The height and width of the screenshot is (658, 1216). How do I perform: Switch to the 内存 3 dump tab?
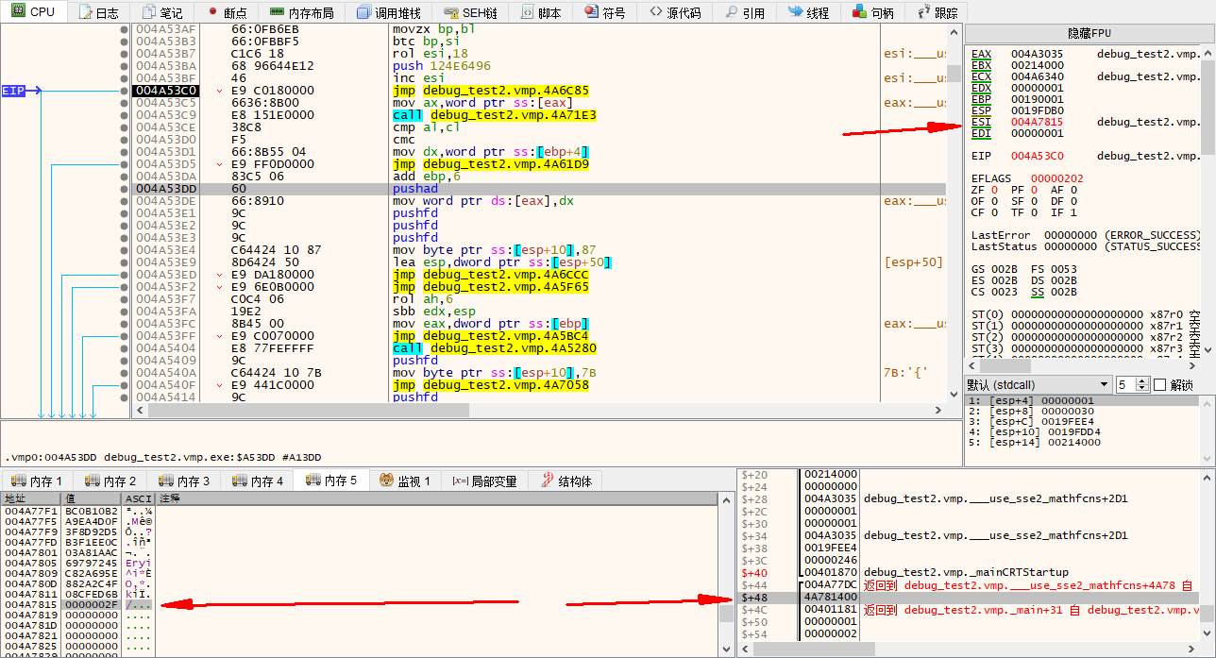point(185,481)
